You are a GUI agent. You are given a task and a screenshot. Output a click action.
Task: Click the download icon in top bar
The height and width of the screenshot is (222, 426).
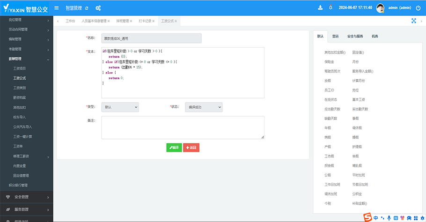click(x=320, y=7)
